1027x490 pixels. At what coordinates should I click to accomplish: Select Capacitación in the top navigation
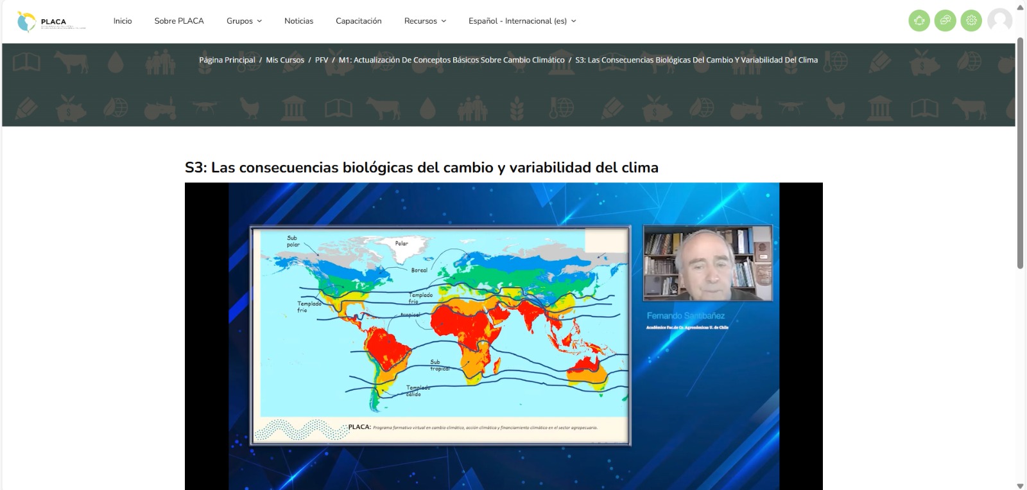[358, 21]
